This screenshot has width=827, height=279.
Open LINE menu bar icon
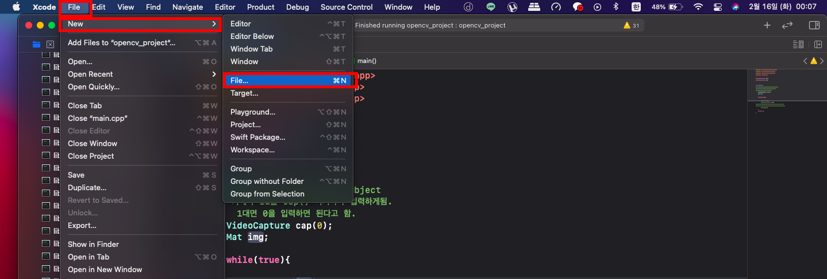[490, 7]
